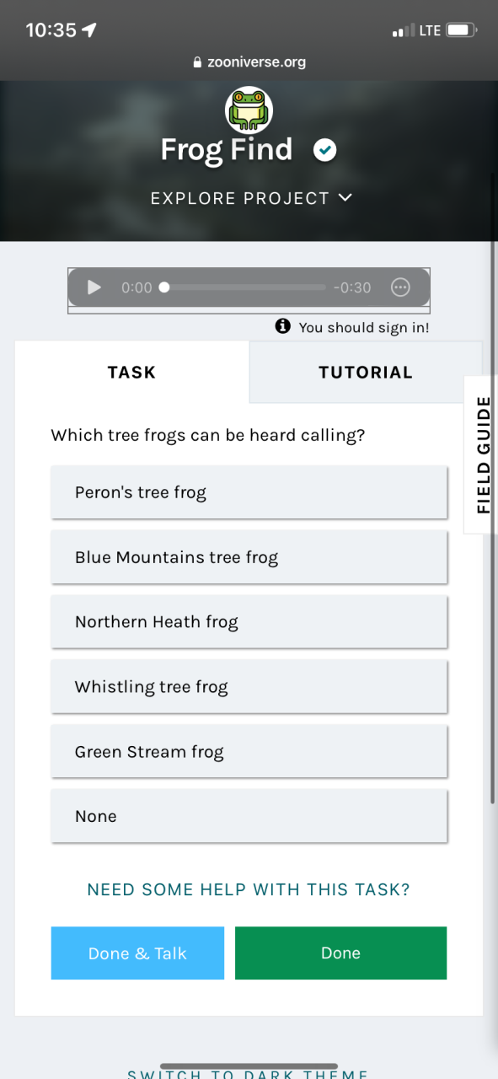Toggle the Blue Mountains tree frog answer
The height and width of the screenshot is (1079, 498).
pos(249,557)
